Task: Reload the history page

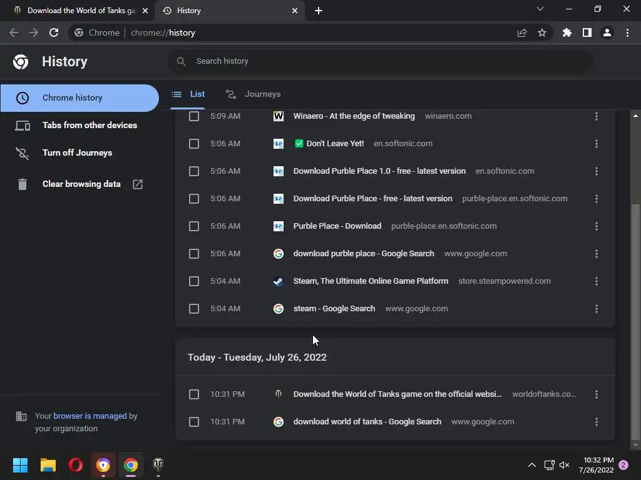Action: pos(54,32)
